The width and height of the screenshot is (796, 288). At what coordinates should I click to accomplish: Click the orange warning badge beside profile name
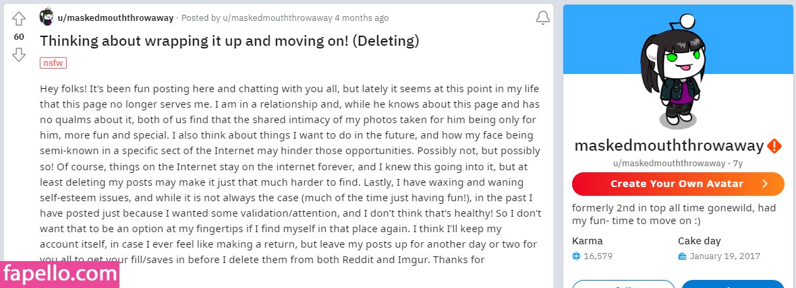(775, 146)
